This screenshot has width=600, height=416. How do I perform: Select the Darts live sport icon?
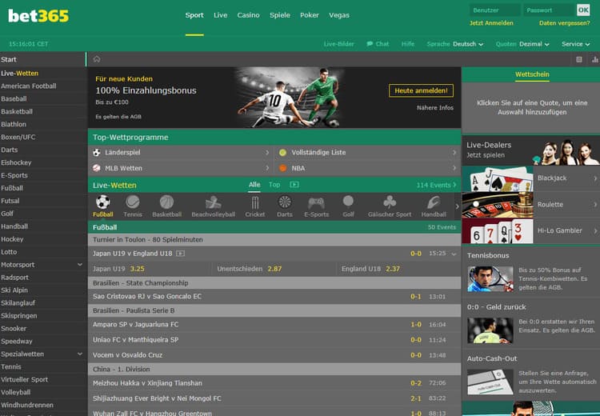pos(285,202)
